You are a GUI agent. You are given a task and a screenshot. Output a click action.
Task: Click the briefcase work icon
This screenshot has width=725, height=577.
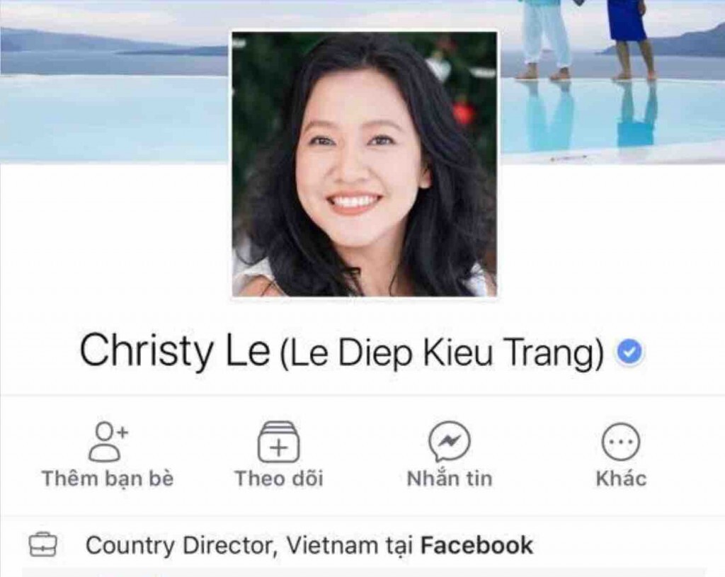[43, 544]
